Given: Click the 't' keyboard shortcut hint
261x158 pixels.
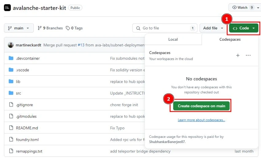Looking at the screenshot, I should pyautogui.click(x=193, y=28).
